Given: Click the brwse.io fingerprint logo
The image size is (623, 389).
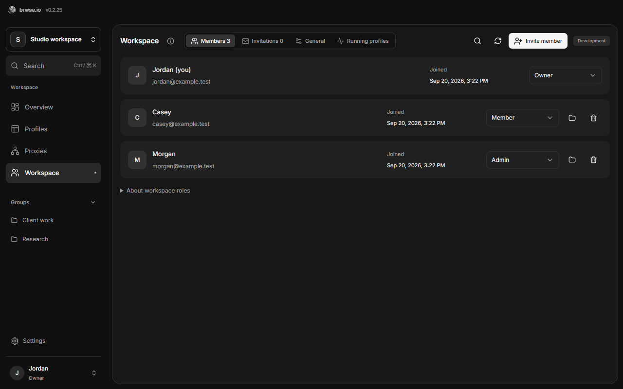Looking at the screenshot, I should [x=12, y=10].
